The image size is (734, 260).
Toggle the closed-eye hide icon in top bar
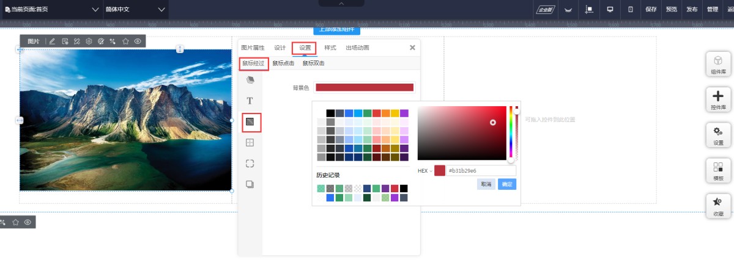pos(568,9)
